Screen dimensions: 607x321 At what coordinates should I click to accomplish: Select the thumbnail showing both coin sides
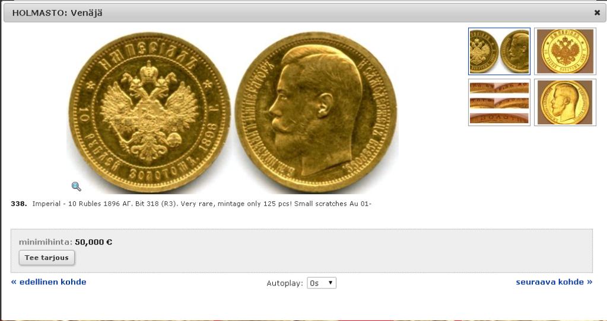click(x=499, y=51)
